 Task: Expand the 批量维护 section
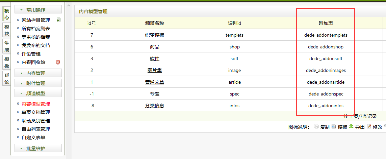pos(38,149)
